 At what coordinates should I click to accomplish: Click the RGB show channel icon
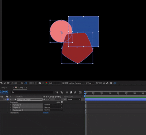[46, 83]
